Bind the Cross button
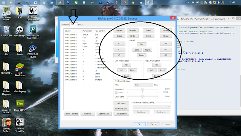 119,36
